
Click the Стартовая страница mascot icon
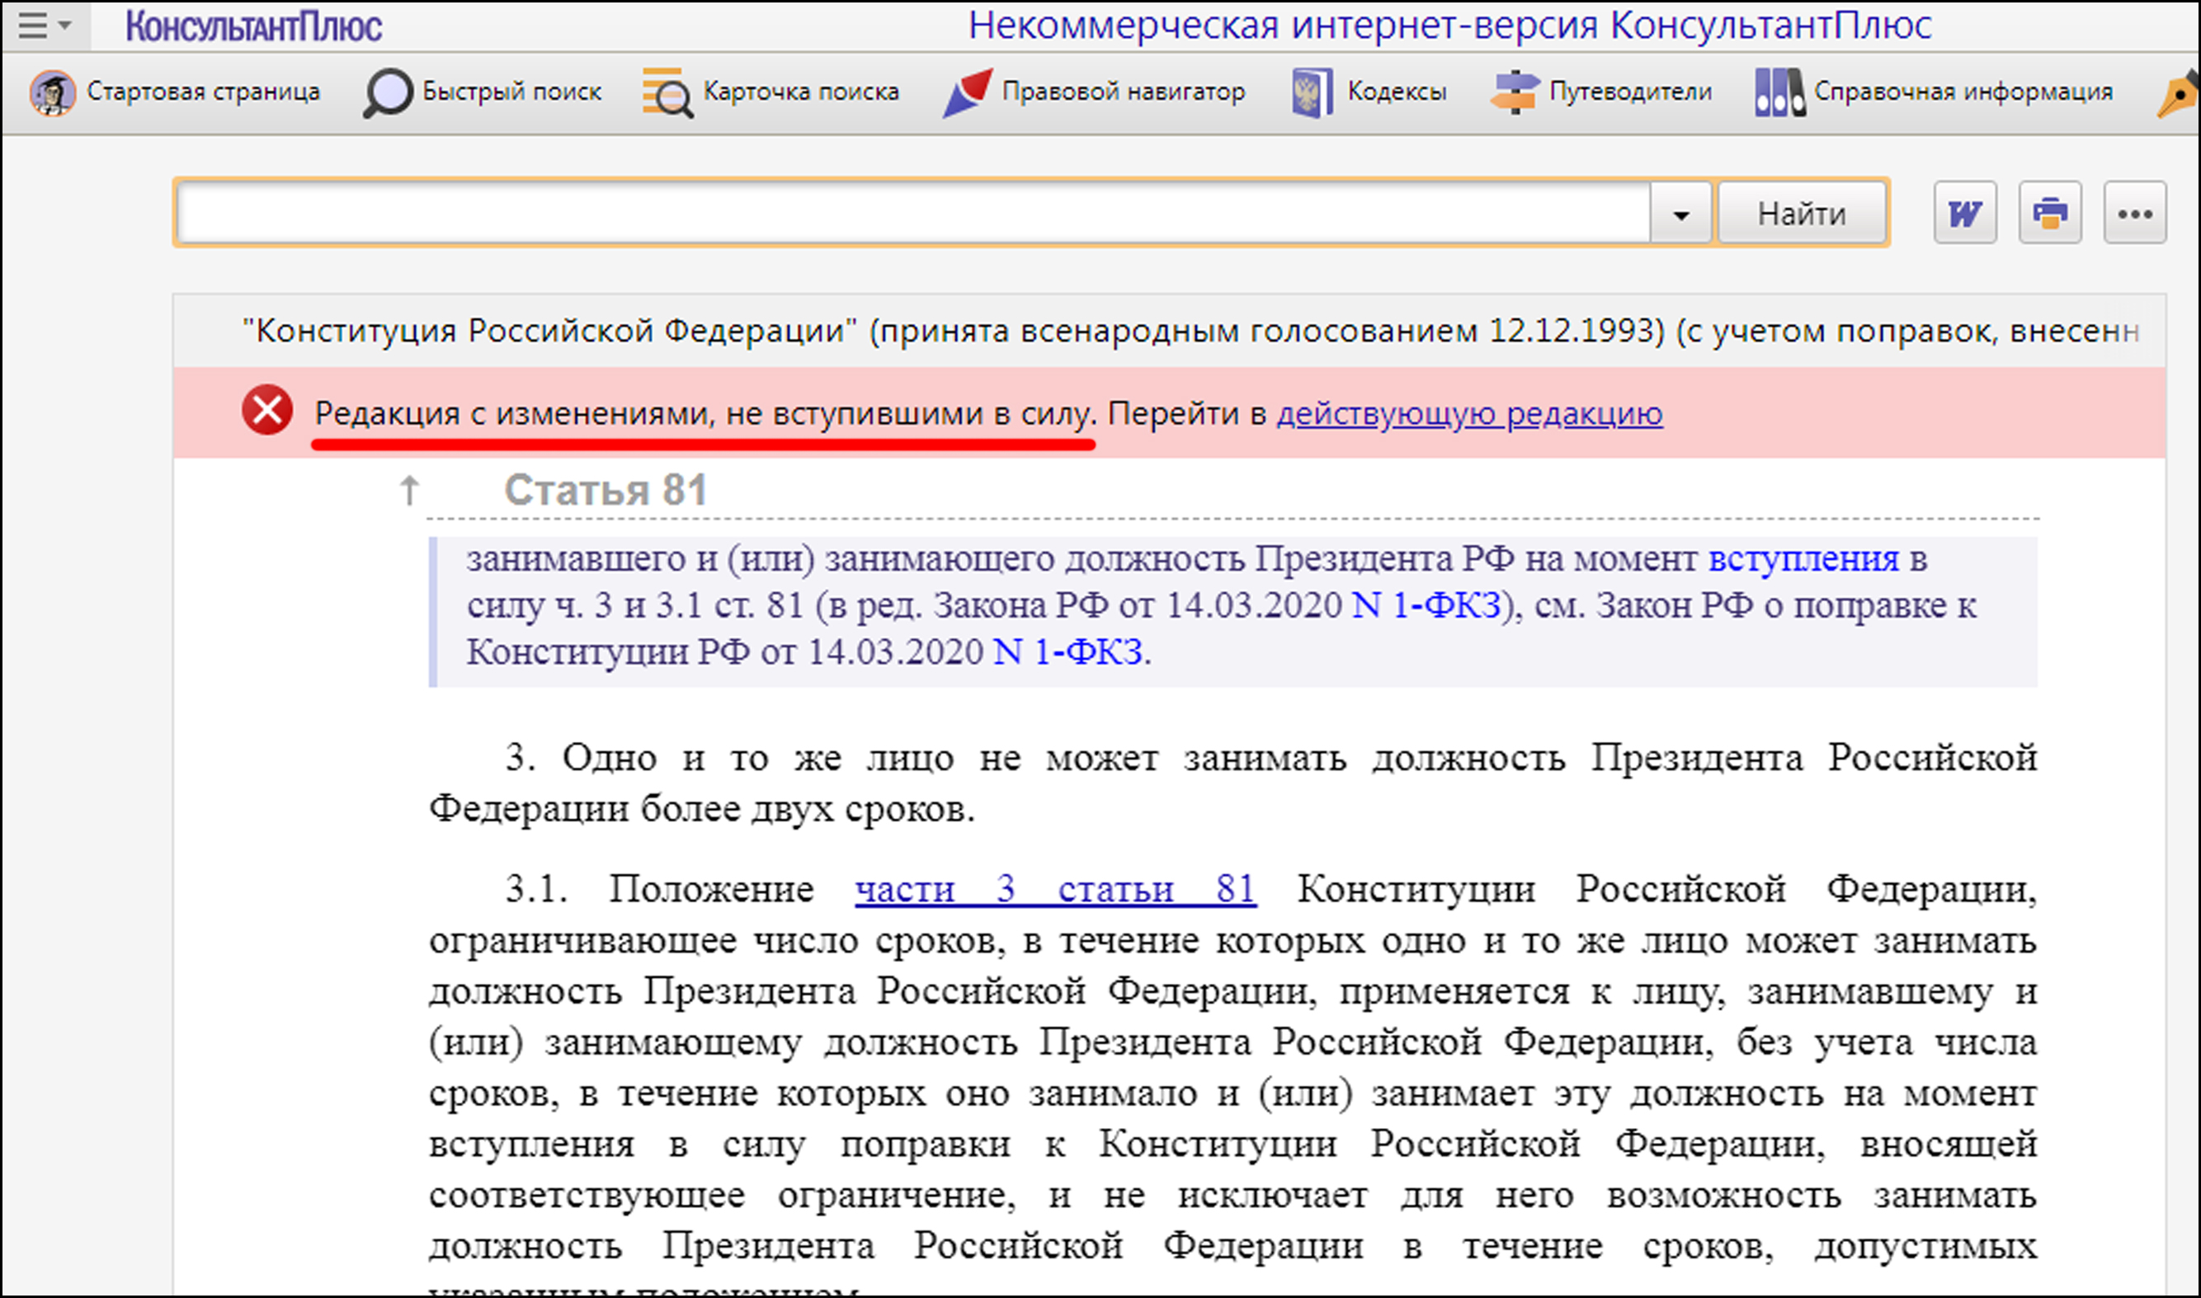point(53,92)
